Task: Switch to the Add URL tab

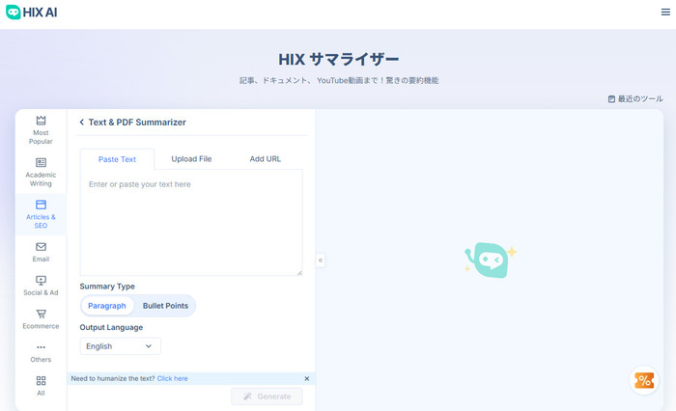Action: click(x=266, y=158)
